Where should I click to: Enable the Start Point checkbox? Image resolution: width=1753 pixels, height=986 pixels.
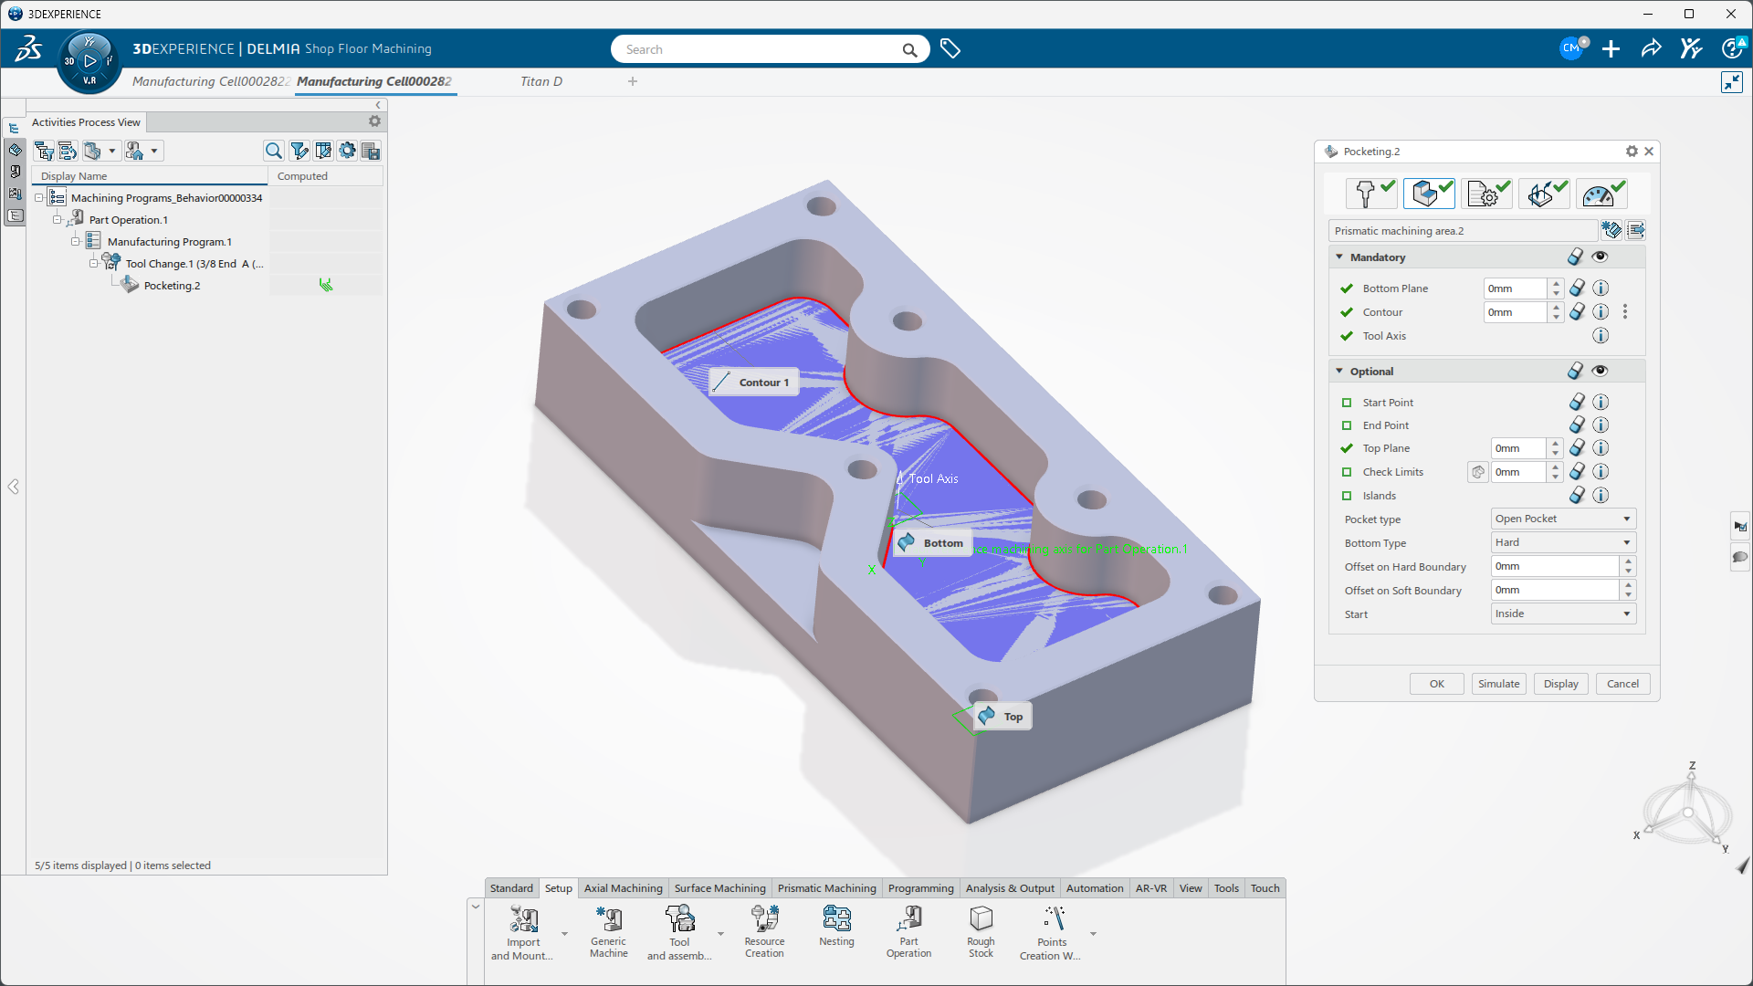(1347, 403)
